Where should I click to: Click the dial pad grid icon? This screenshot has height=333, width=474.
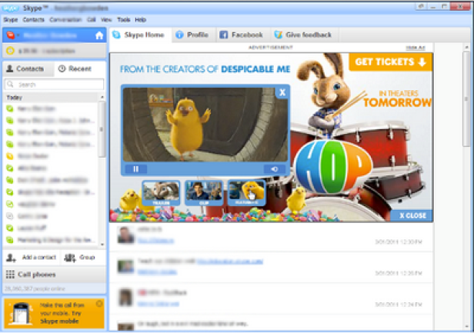pyautogui.click(x=10, y=275)
